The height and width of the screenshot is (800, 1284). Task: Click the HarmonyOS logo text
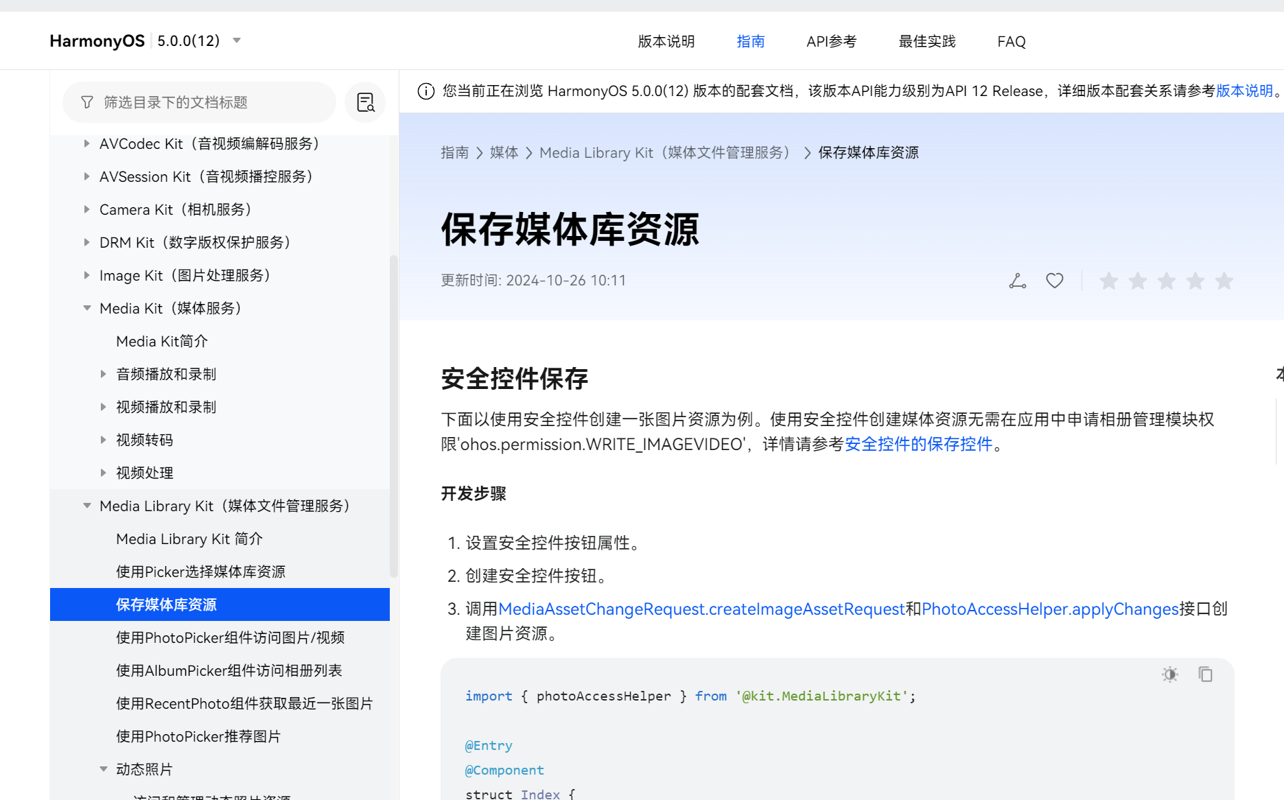point(97,41)
